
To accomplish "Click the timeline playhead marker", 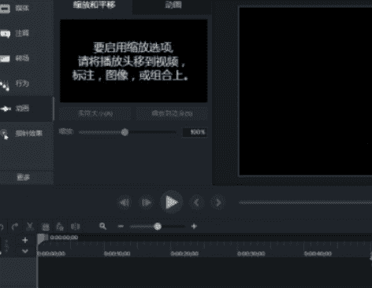I will 41,238.
